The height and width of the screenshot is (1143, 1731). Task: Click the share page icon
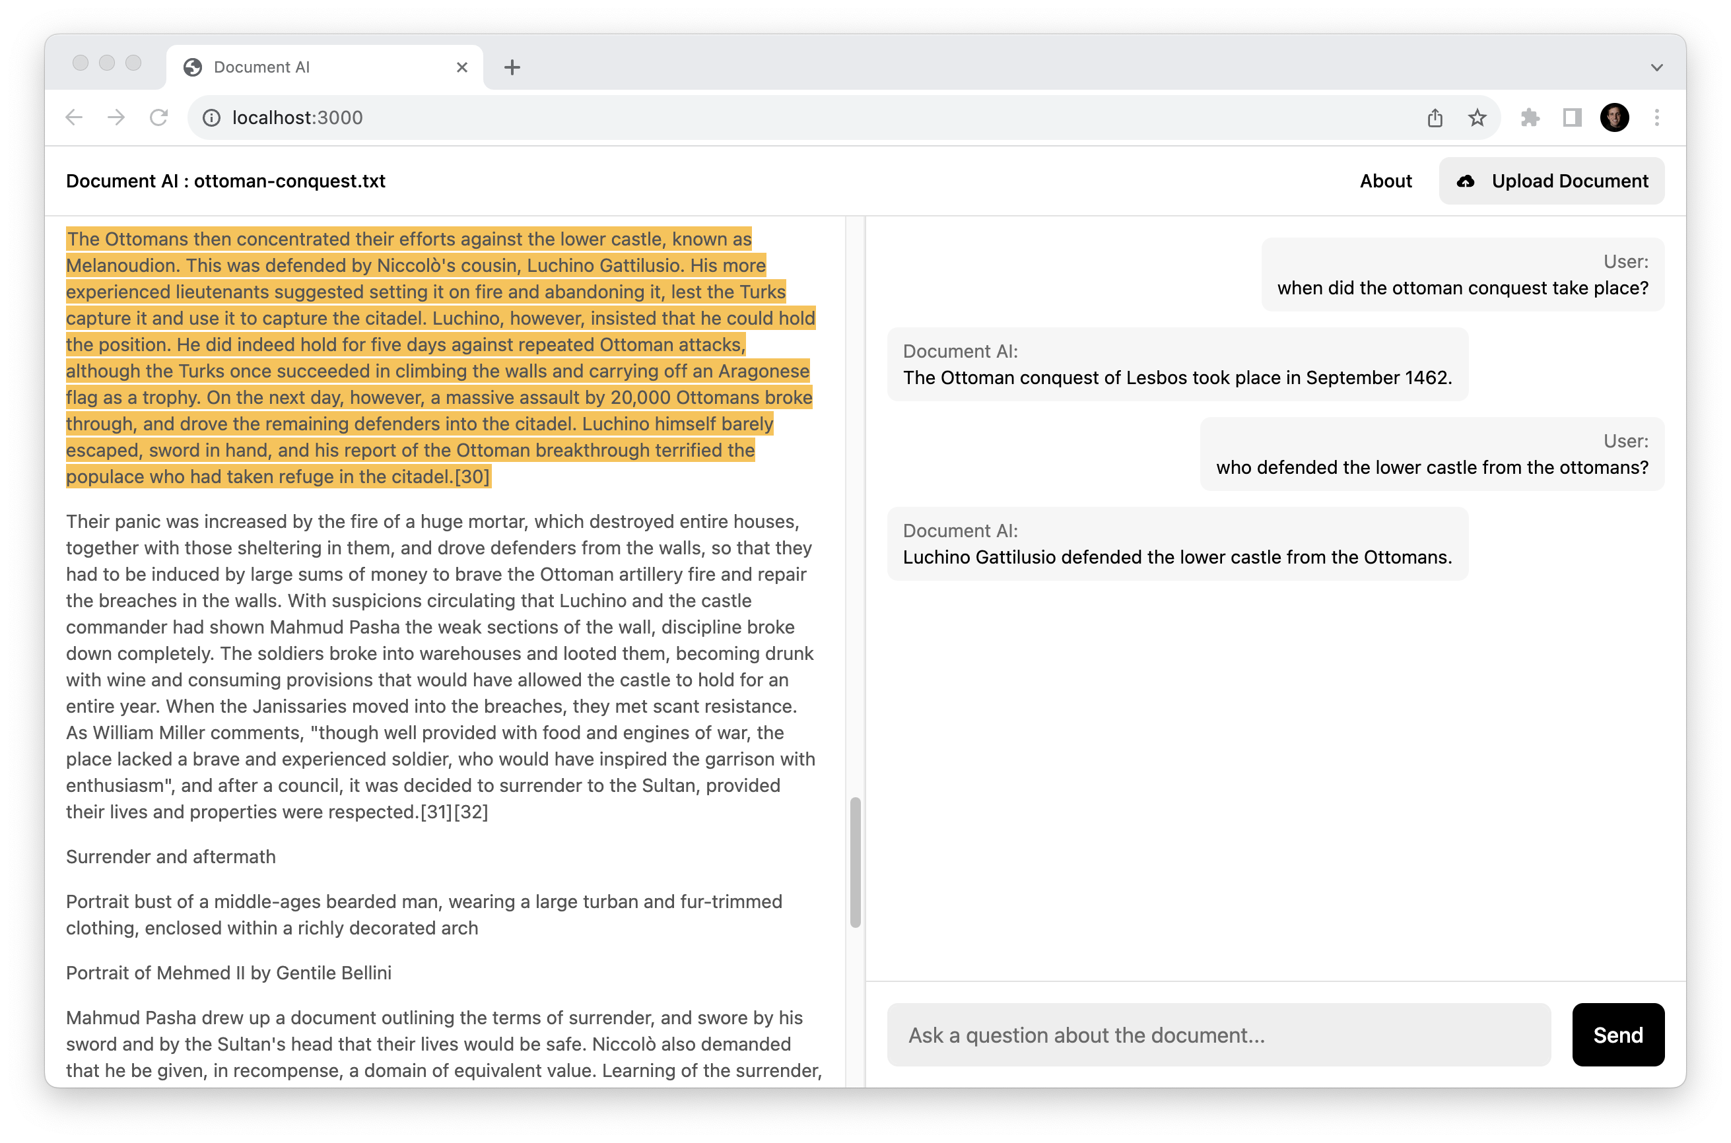click(x=1434, y=117)
